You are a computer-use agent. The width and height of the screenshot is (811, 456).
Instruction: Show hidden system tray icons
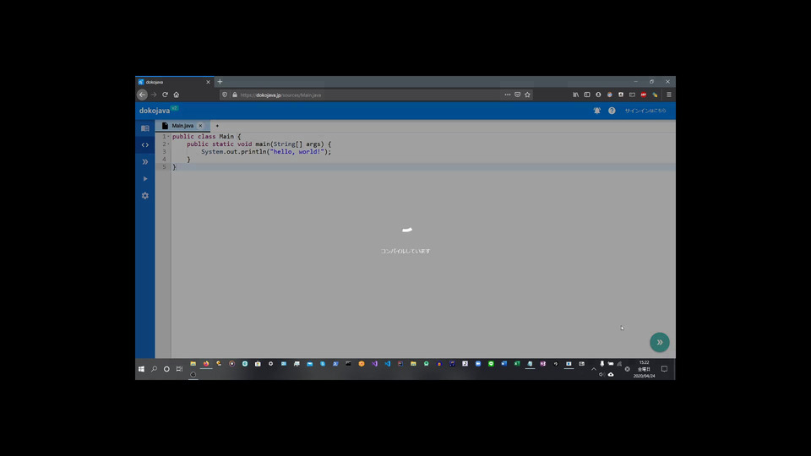pyautogui.click(x=594, y=369)
